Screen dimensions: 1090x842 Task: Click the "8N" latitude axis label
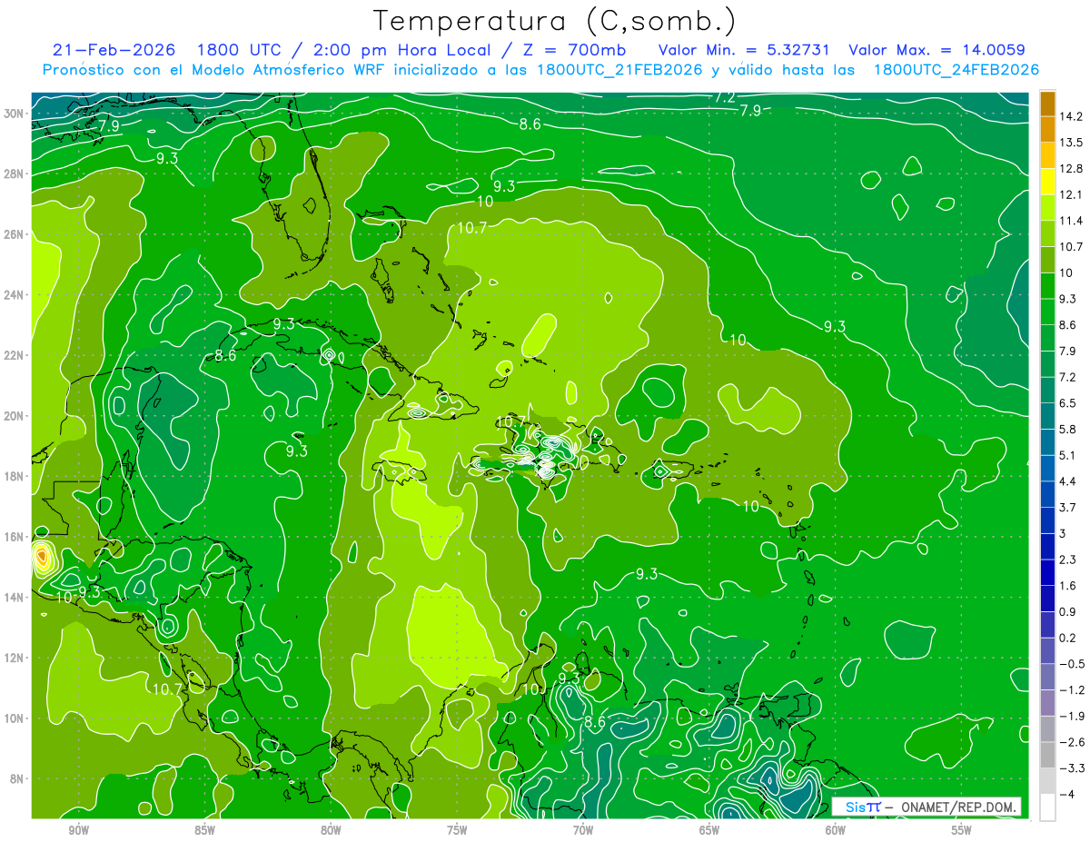click(x=17, y=778)
